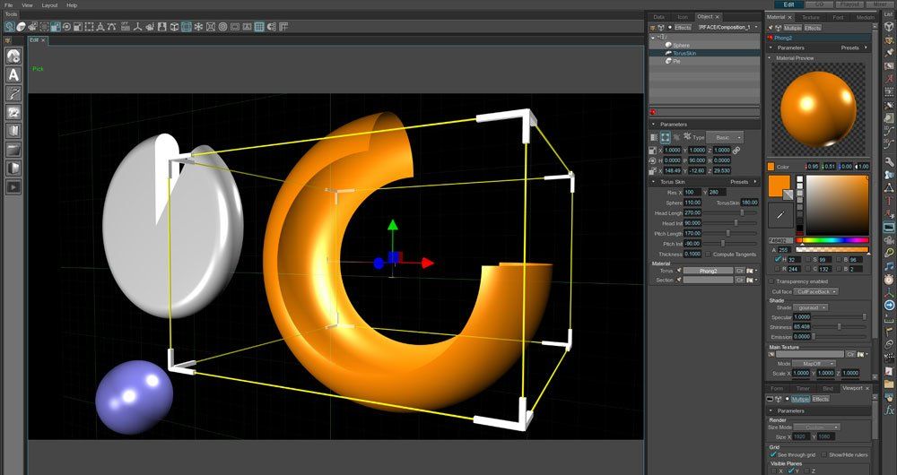The image size is (897, 475).
Task: Uncheck See through grid option
Action: click(772, 454)
